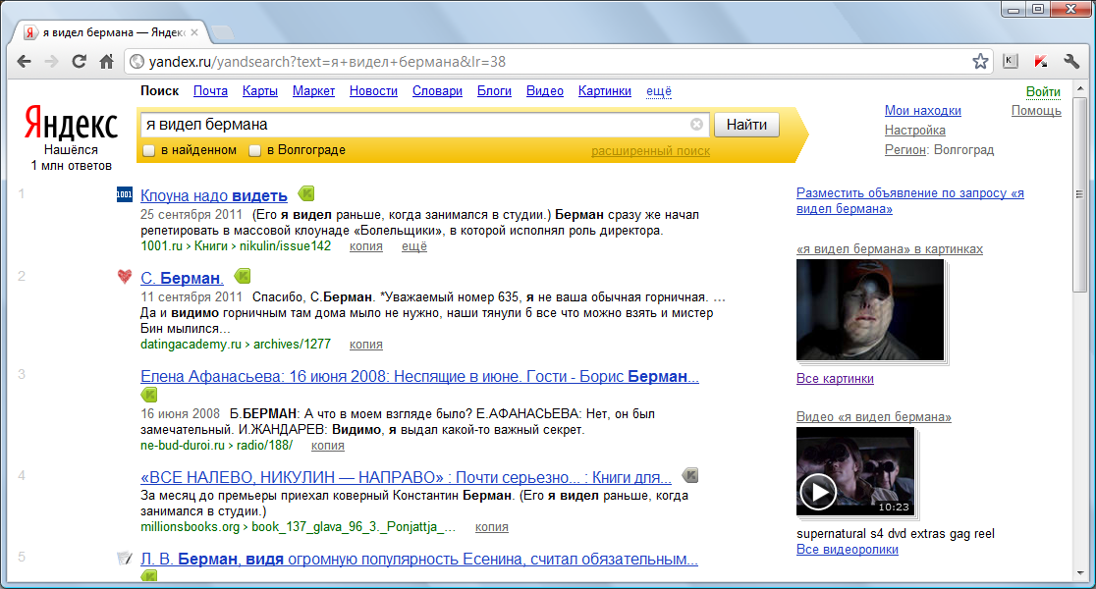Change the Регион setting link
The image size is (1096, 589).
coord(905,149)
